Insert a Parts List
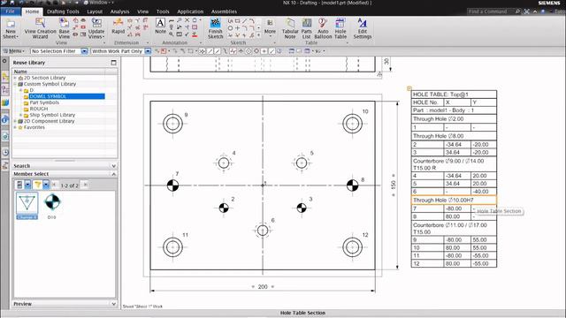 307,28
